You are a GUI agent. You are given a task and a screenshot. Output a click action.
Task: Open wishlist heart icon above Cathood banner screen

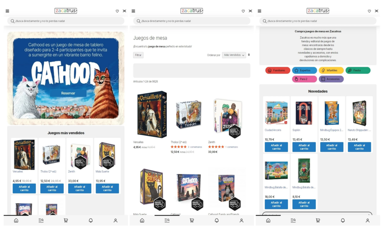point(117,11)
